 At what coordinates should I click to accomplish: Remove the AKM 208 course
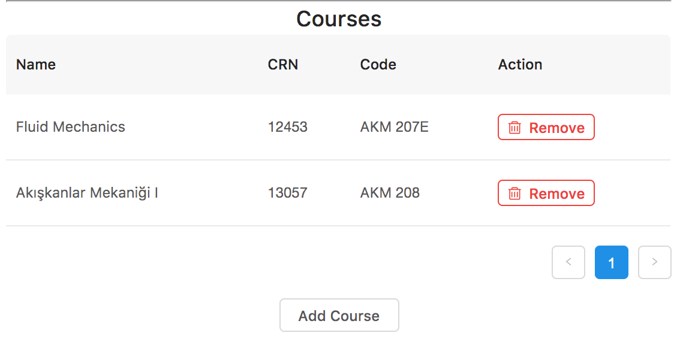coord(546,193)
